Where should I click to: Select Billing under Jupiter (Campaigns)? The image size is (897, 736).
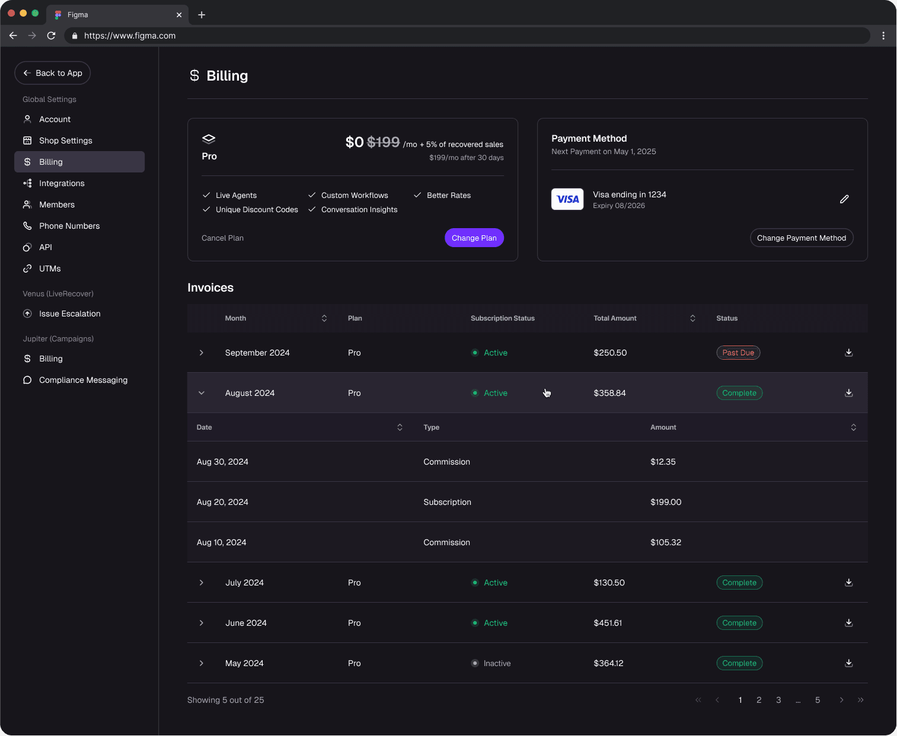pyautogui.click(x=50, y=359)
